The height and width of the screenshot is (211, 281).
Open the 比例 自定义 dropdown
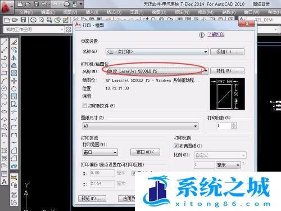(x=220, y=155)
